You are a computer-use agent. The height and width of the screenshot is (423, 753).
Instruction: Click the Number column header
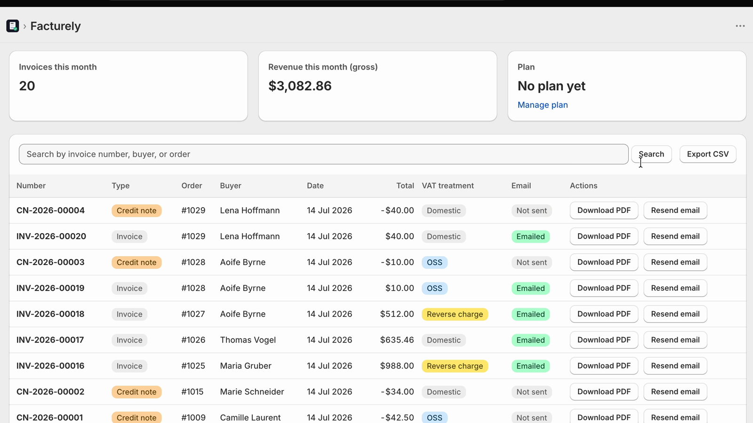[31, 186]
